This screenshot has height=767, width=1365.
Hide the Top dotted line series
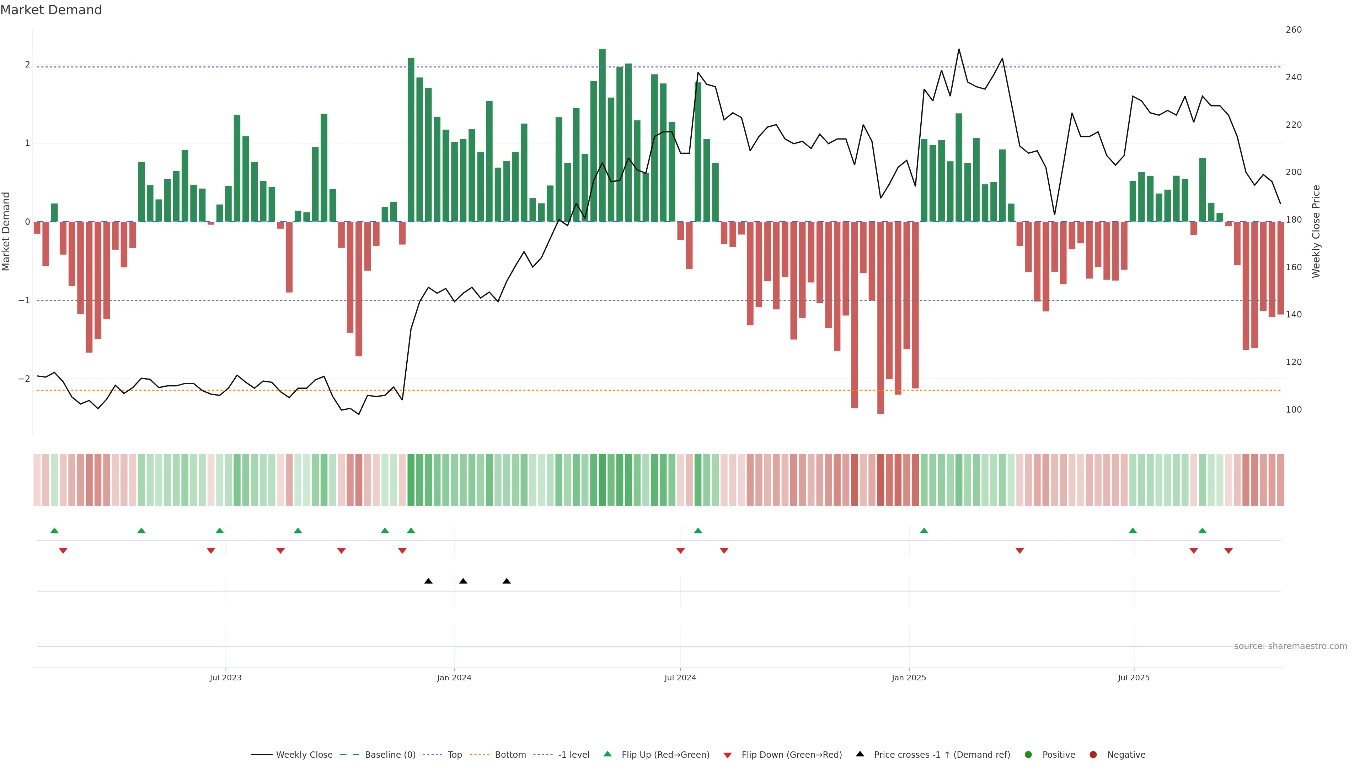tap(454, 754)
